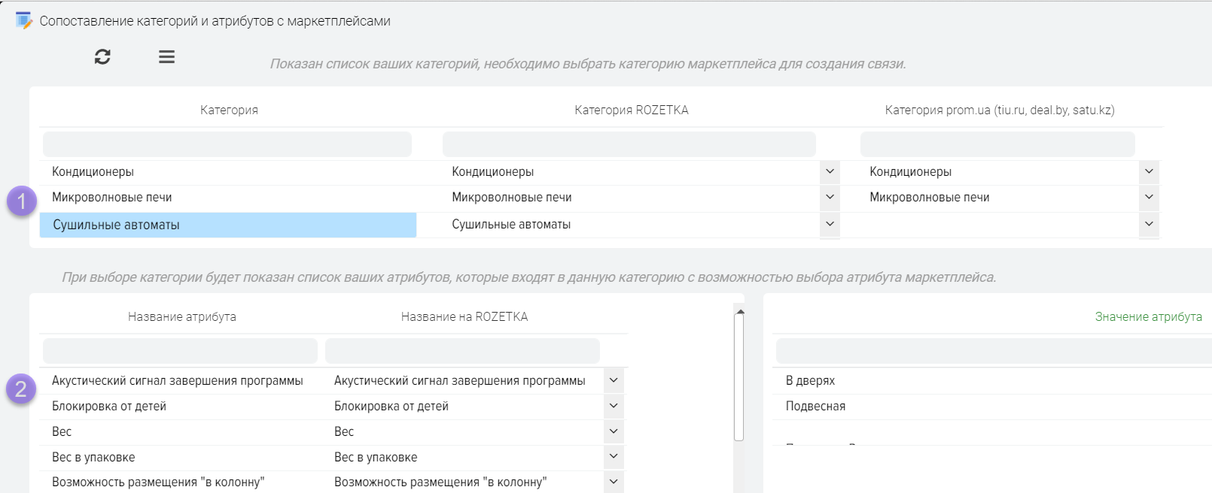Click the window title document icon
1212x493 pixels.
tap(24, 20)
